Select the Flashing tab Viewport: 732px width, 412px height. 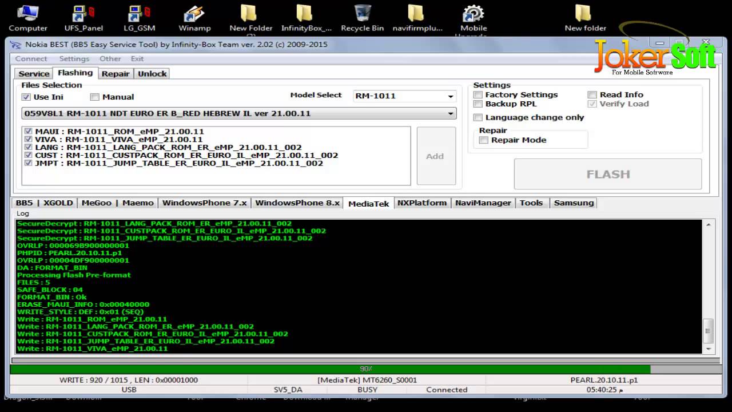pyautogui.click(x=75, y=73)
